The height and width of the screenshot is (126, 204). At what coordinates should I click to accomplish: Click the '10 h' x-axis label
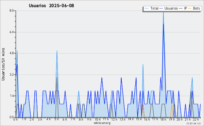[98, 120]
